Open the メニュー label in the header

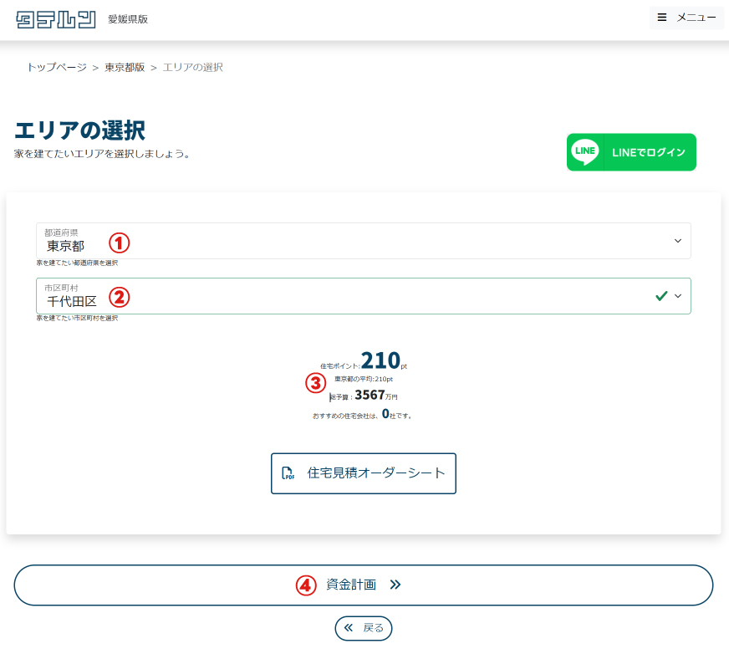[696, 18]
